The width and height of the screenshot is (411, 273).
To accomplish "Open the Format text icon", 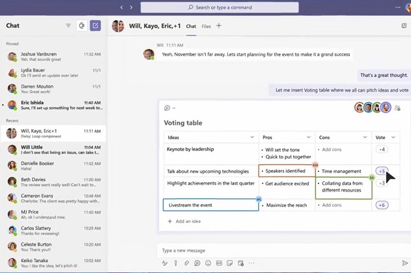I will point(164,263).
